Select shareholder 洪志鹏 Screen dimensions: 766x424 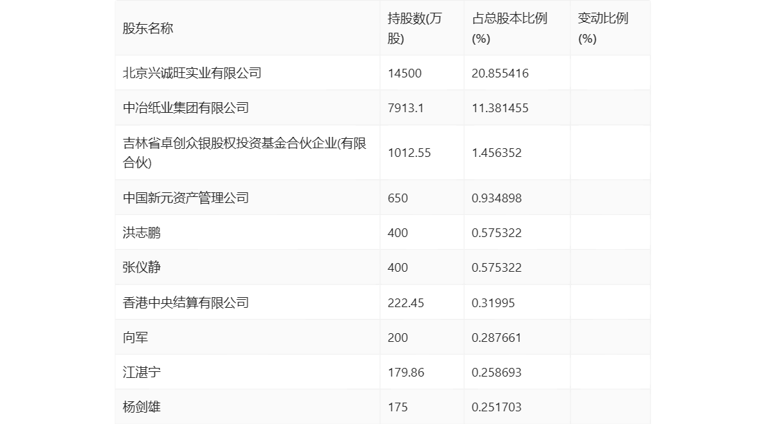(141, 232)
